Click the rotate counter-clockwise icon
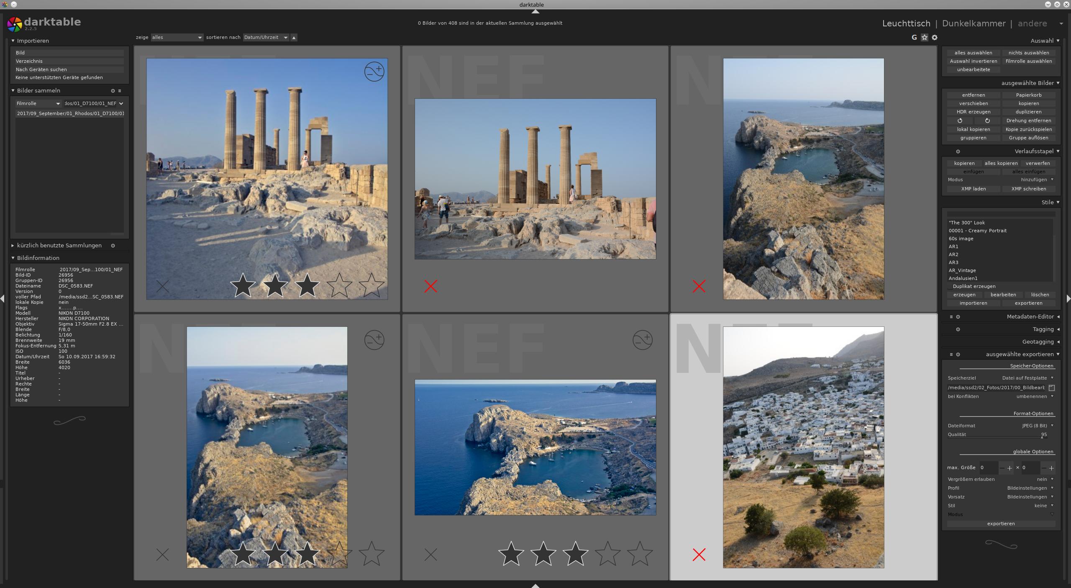The width and height of the screenshot is (1071, 588). (960, 121)
